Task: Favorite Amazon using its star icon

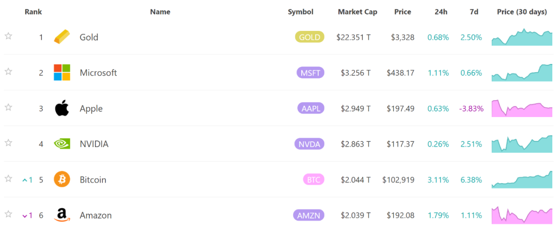Action: pos(8,214)
